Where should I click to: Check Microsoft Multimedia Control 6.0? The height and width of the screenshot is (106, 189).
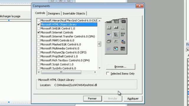pos(39,48)
